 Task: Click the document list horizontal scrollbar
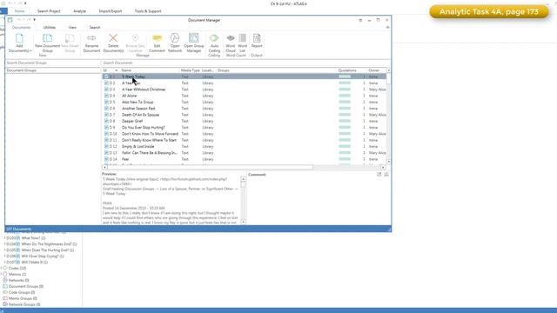click(244, 167)
